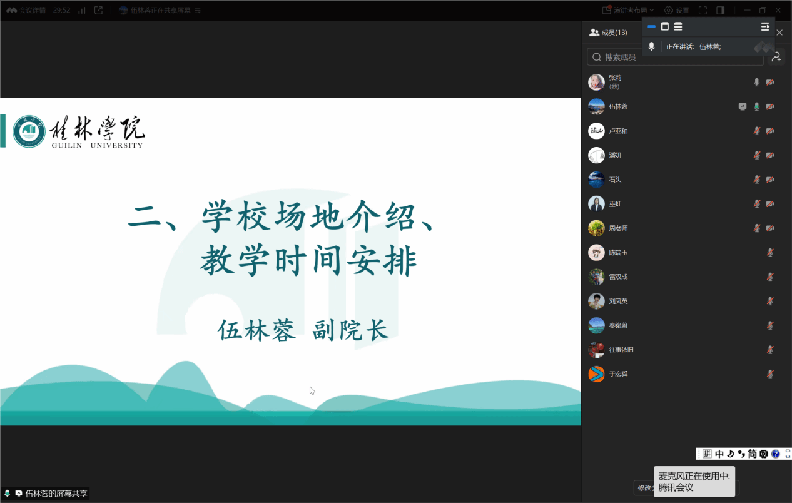Viewport: 792px width, 503px height.
Task: Click the 修改 button at panel bottom
Action: point(644,488)
